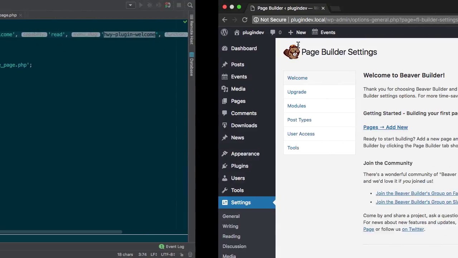Visit the plugindev site home link
The width and height of the screenshot is (458, 258).
pyautogui.click(x=249, y=32)
